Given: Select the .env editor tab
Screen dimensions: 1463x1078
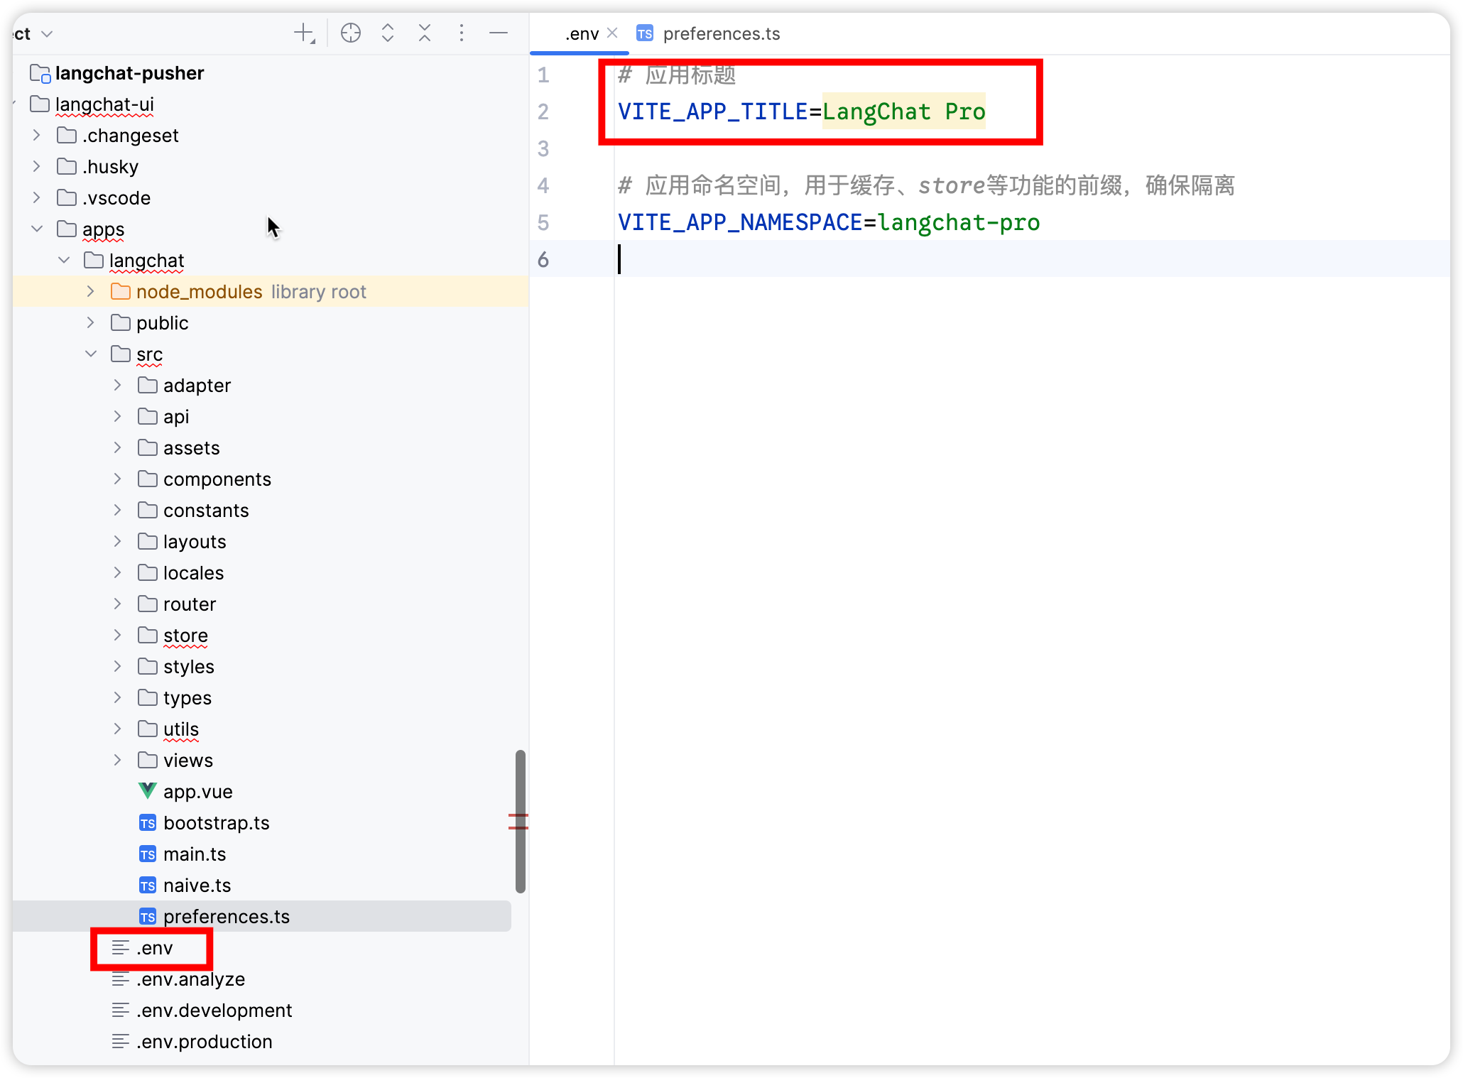Looking at the screenshot, I should (581, 34).
